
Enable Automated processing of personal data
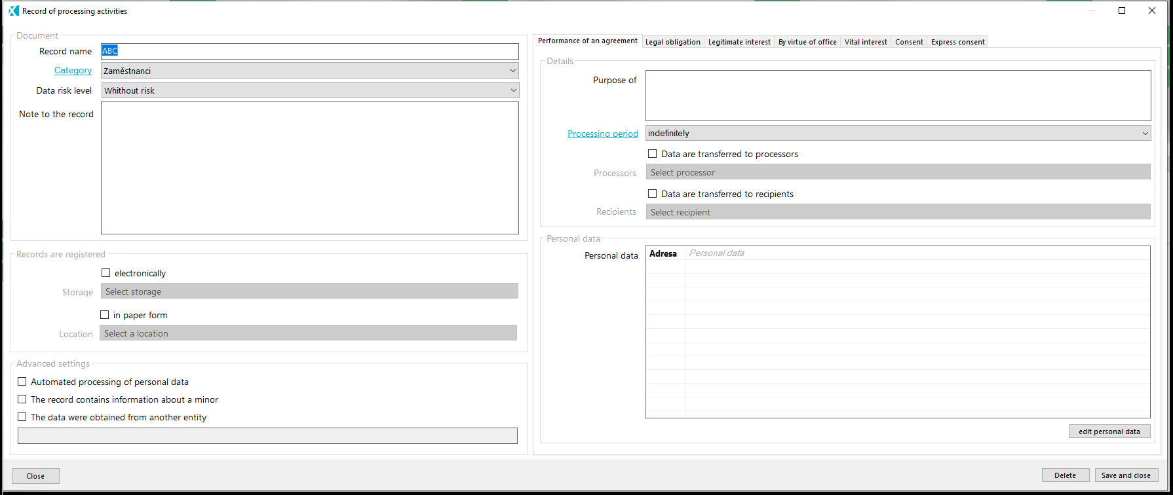pyautogui.click(x=22, y=382)
